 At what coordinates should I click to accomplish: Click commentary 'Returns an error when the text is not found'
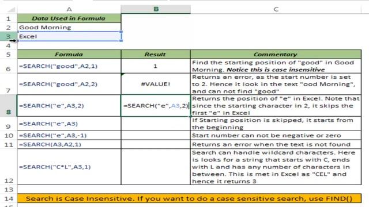(x=276, y=144)
